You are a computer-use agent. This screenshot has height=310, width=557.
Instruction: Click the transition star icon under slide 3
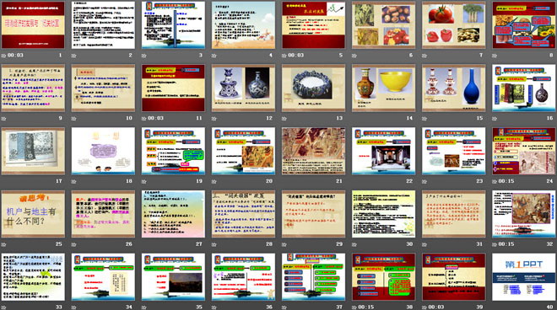(143, 56)
